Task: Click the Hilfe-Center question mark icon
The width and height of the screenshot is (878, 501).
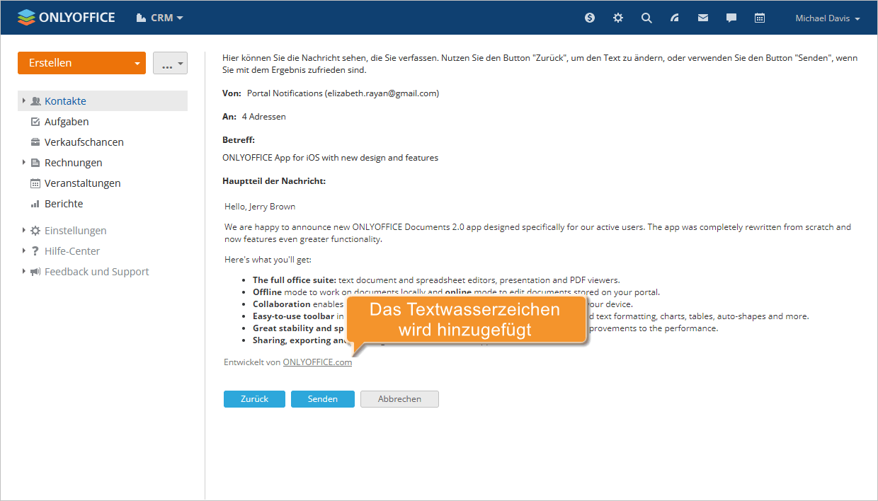Action: click(35, 251)
